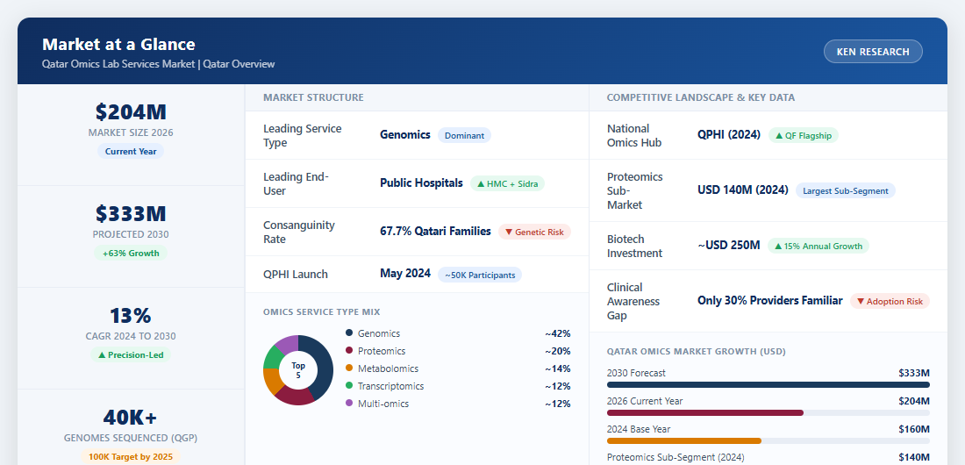Click the $333M projected value in left column
The width and height of the screenshot is (965, 465).
pos(131,214)
